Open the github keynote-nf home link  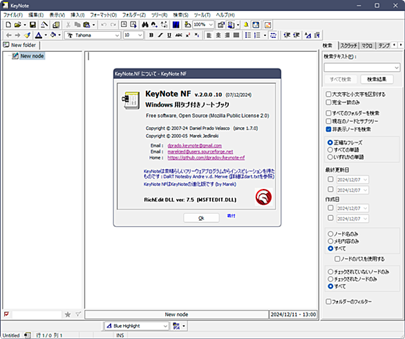click(206, 158)
